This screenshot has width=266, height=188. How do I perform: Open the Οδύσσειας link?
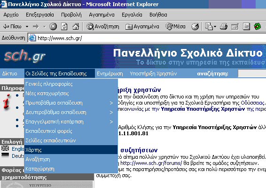[252, 103]
